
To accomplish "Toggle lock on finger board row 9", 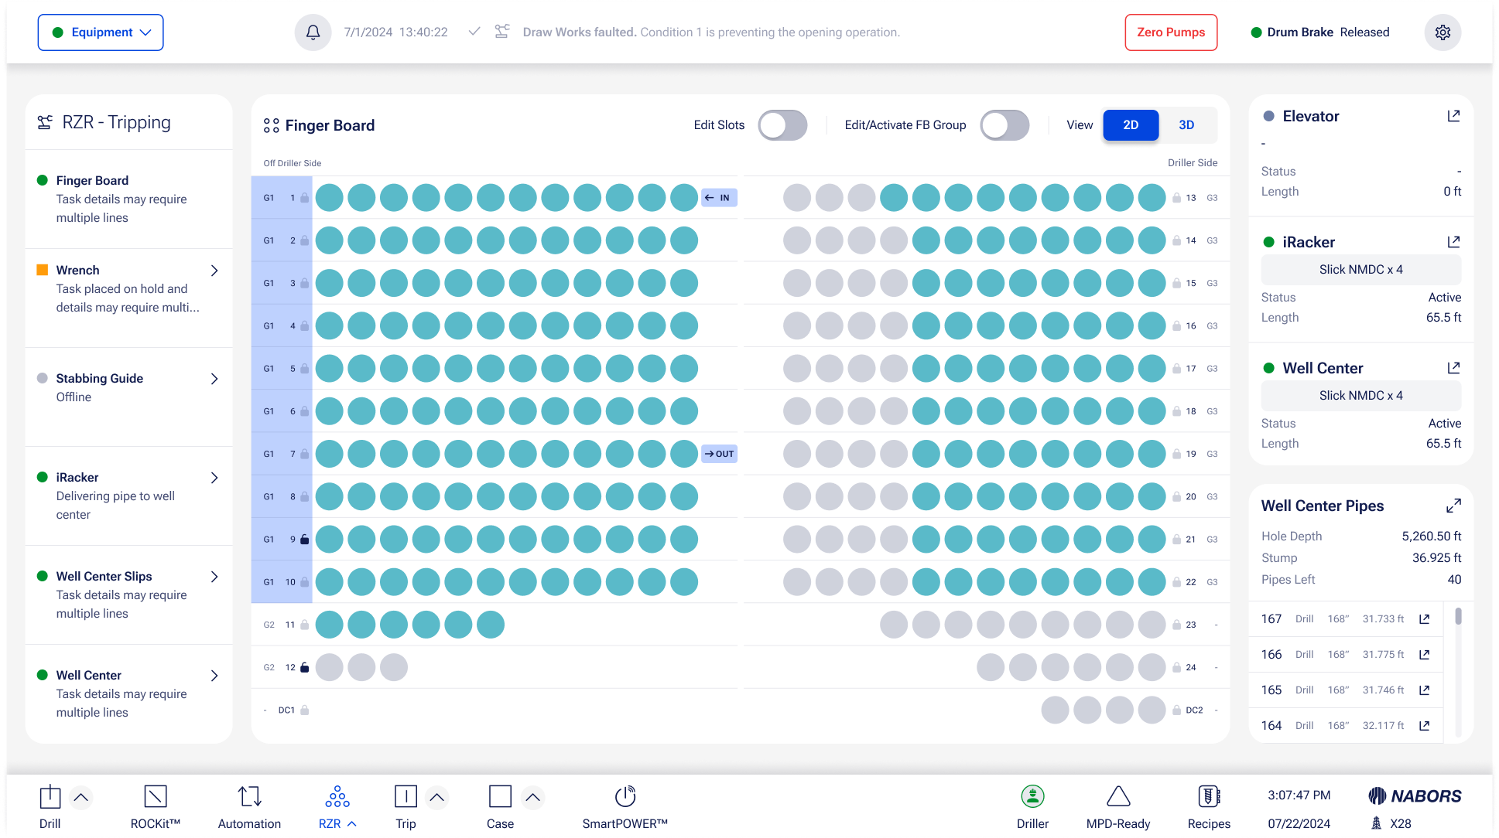I will pos(304,540).
